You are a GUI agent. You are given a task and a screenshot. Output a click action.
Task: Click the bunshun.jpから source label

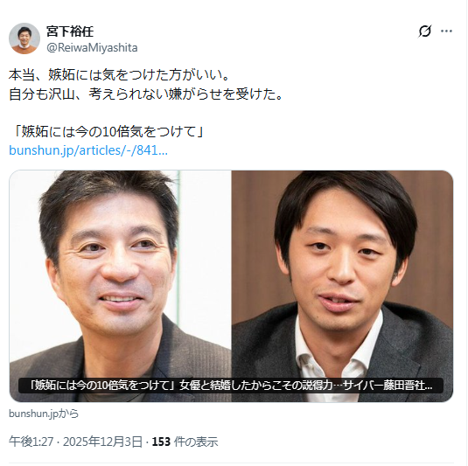point(44,414)
